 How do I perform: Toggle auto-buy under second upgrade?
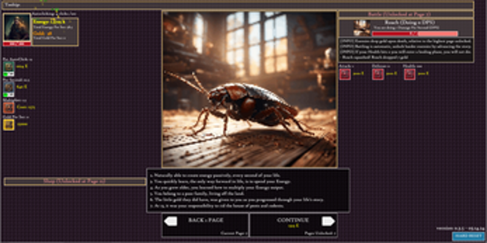coord(9,94)
